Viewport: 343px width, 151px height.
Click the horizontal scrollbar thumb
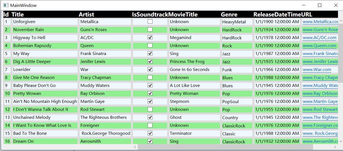(225, 147)
